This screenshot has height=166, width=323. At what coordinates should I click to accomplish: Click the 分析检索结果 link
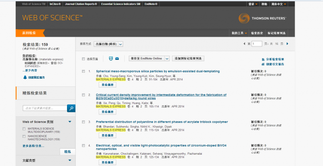275,59
